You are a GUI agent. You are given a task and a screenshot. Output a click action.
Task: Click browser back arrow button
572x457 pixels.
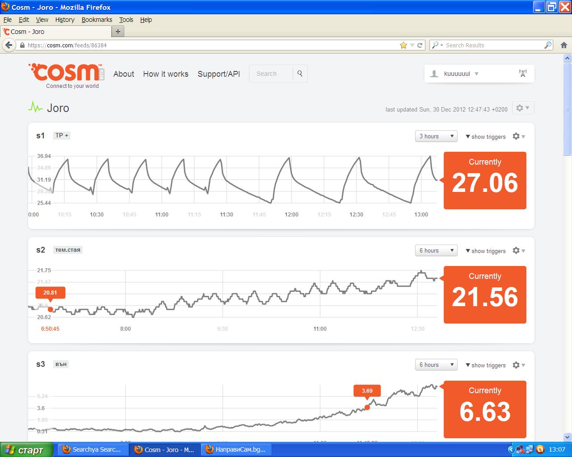(x=8, y=45)
